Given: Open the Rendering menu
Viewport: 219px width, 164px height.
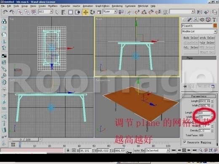Looking at the screenshot, I should pyautogui.click(x=117, y=6).
